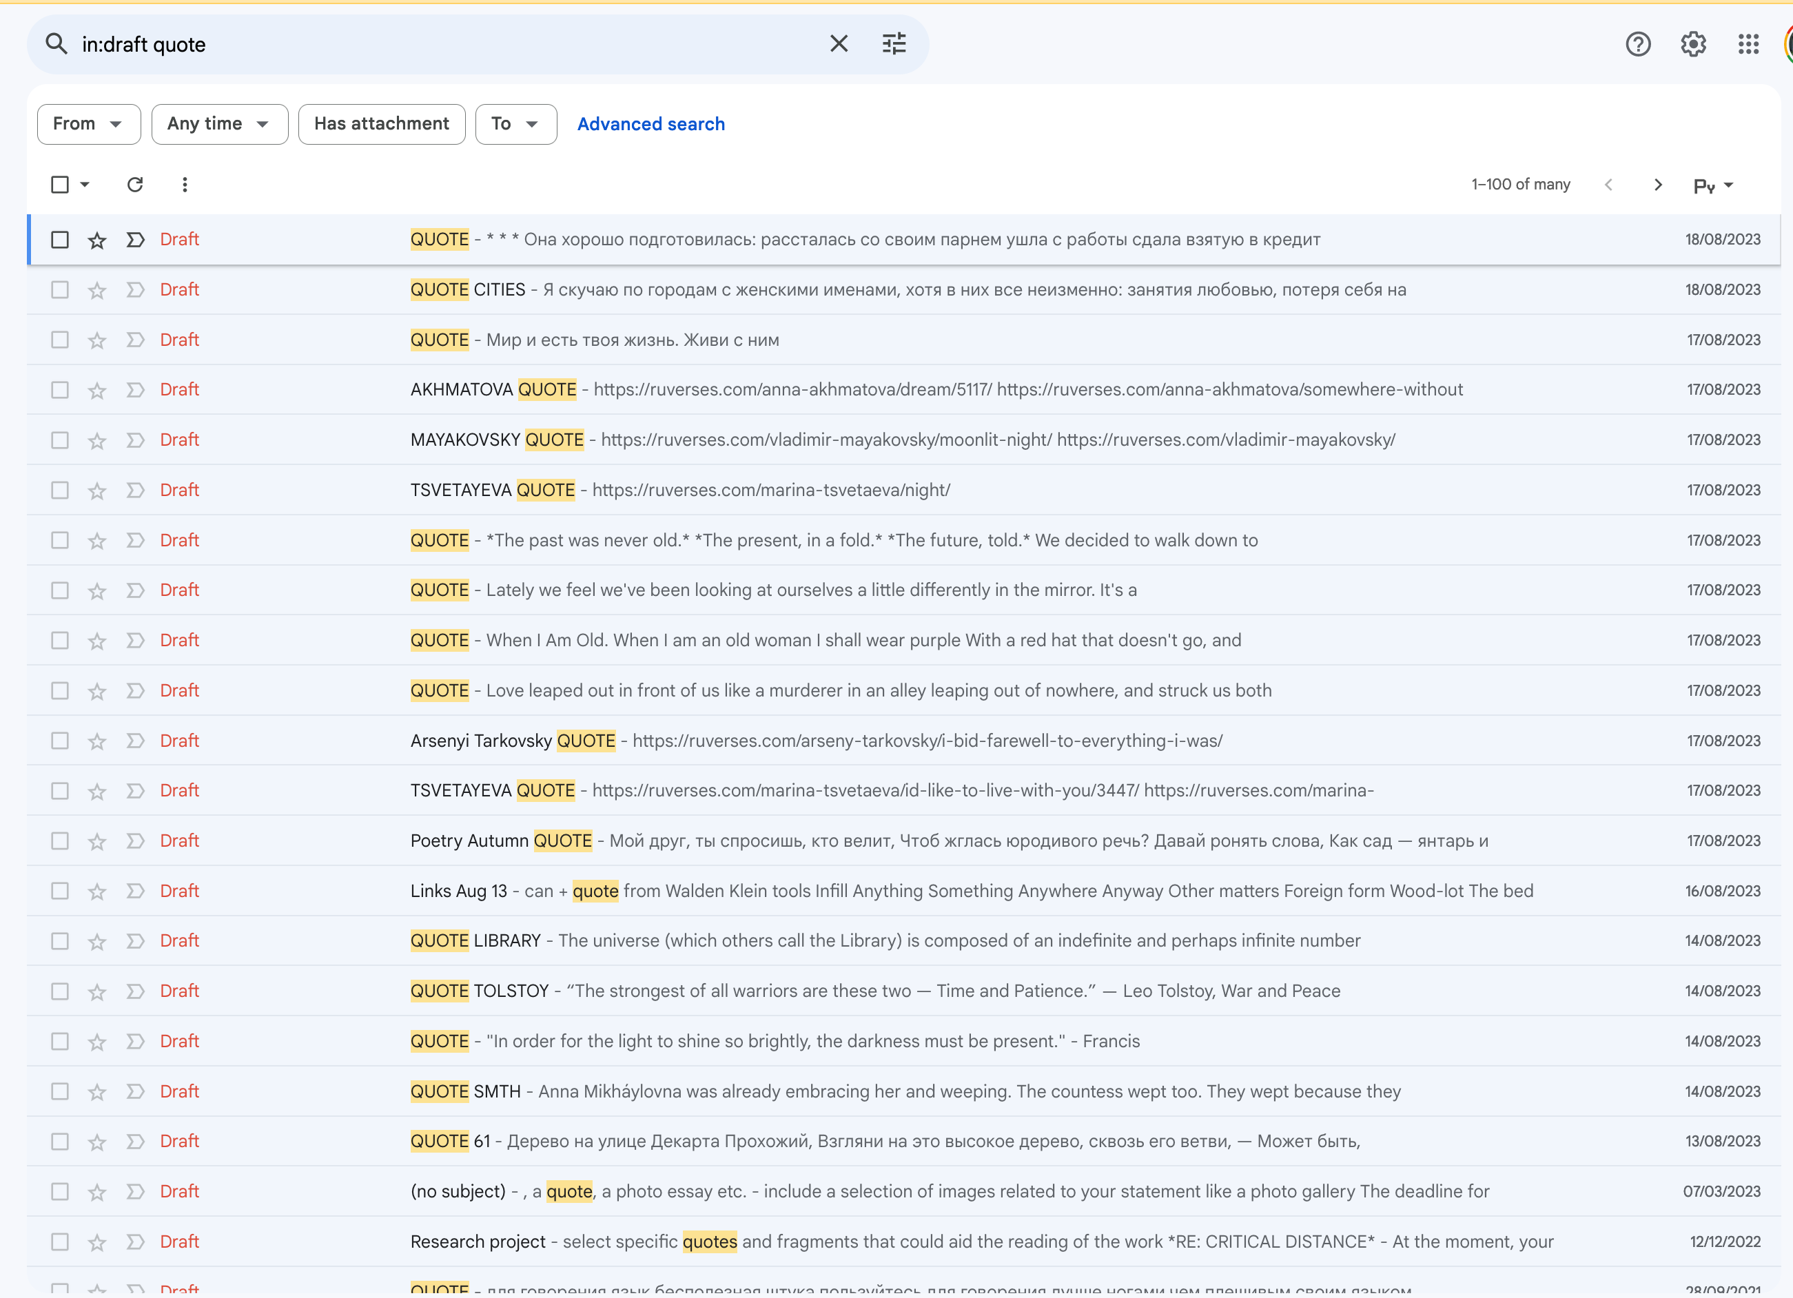Image resolution: width=1793 pixels, height=1298 pixels.
Task: Open the Support help icon
Action: point(1638,43)
